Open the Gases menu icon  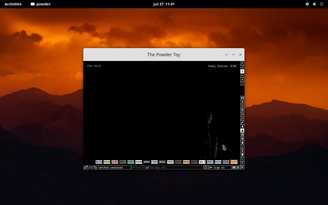[x=242, y=122]
